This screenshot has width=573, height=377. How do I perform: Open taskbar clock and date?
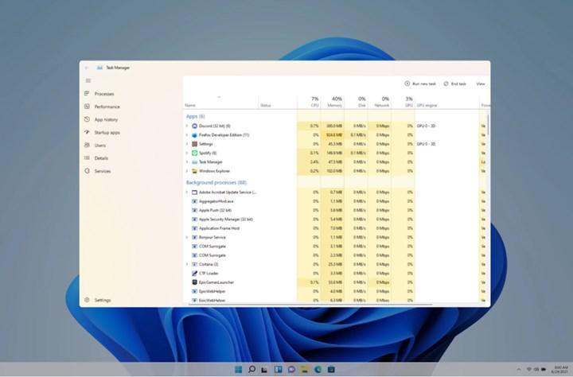click(559, 369)
